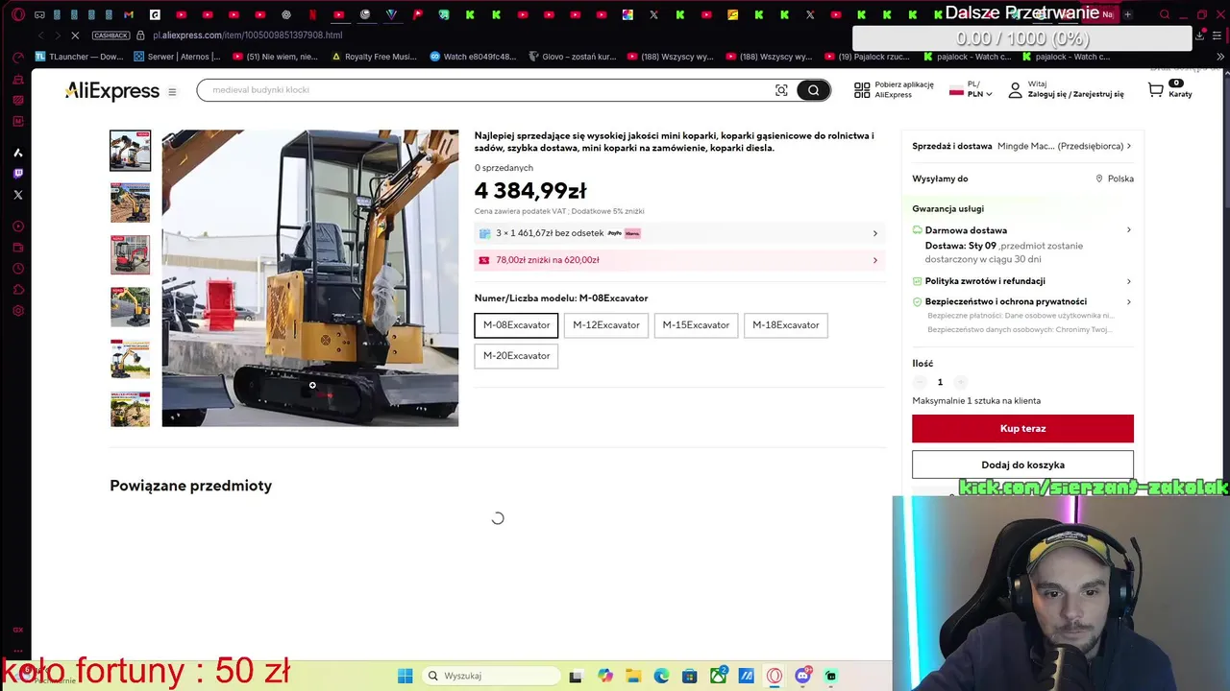
Task: Select the fifth product thumbnail
Action: click(130, 358)
